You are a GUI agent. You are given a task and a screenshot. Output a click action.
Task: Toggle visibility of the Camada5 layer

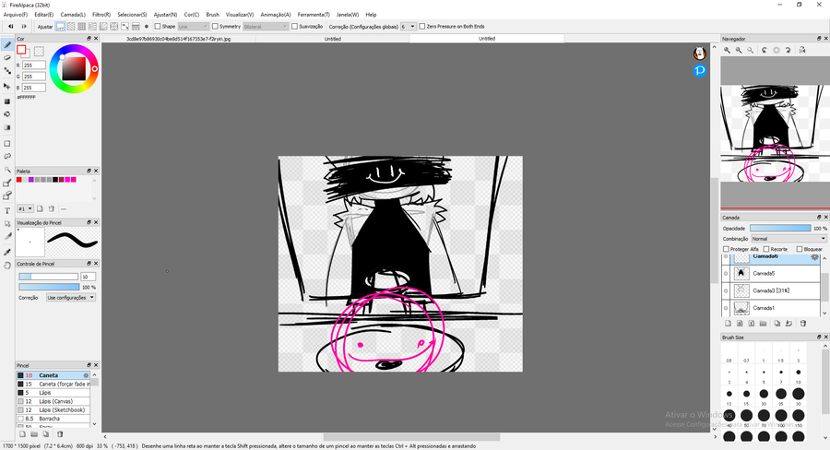tap(726, 274)
